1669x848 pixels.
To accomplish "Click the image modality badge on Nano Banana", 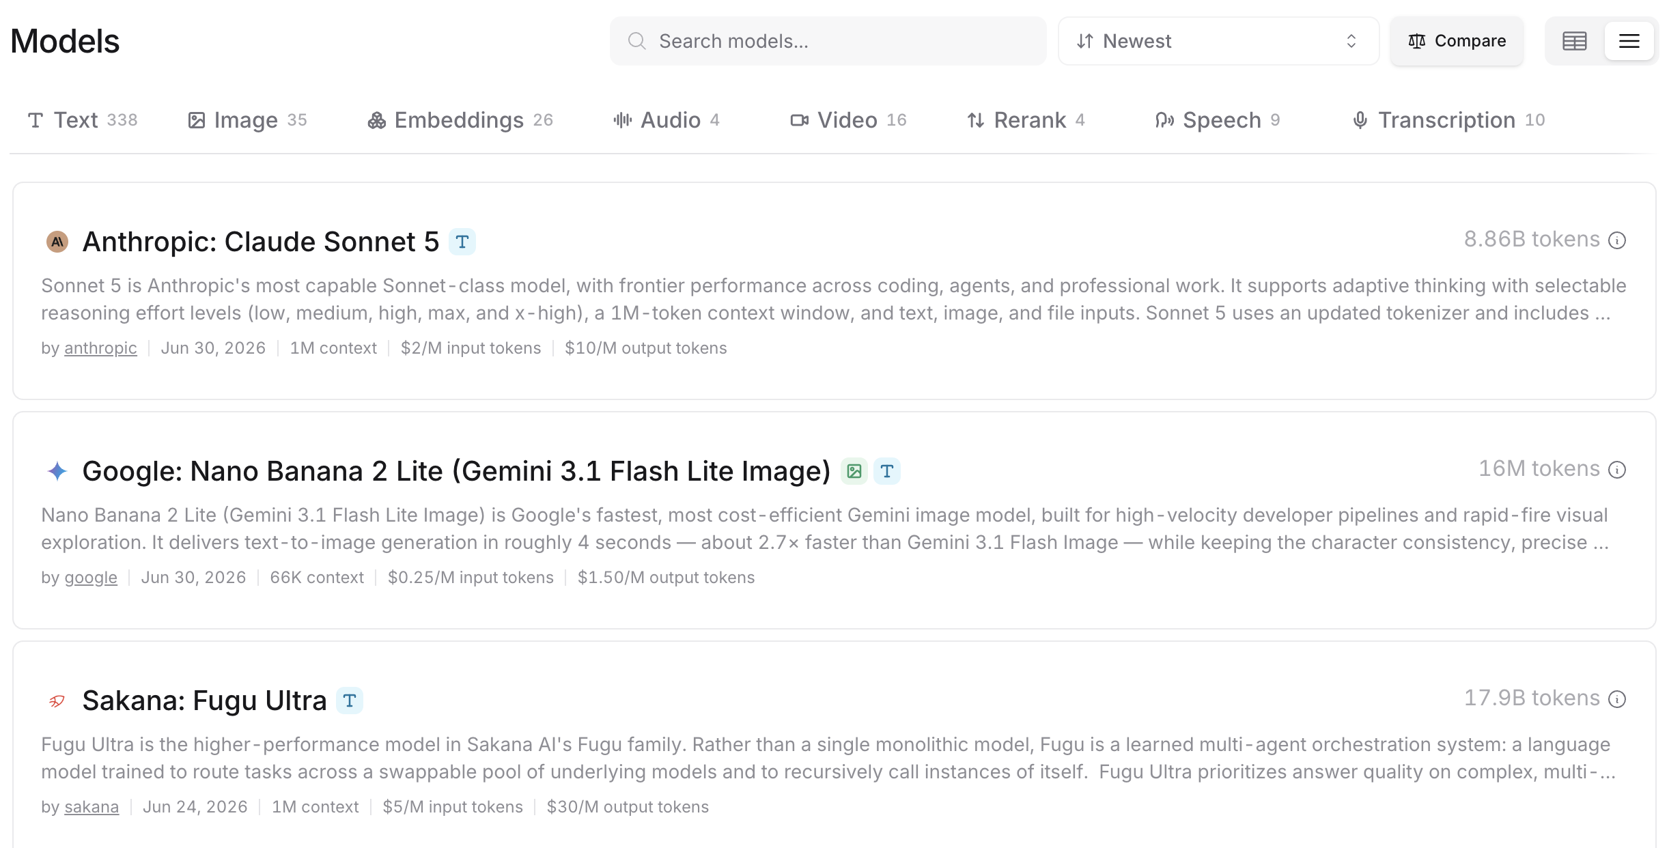I will pyautogui.click(x=854, y=471).
